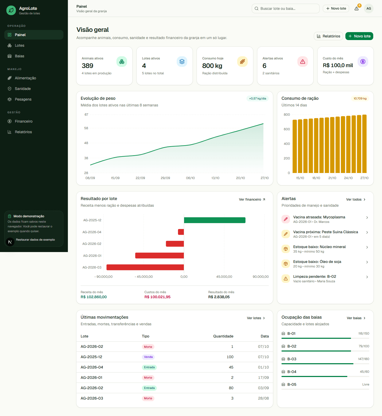Click the B-01 stall icon
Screen dimensions: 382x416
coord(283,333)
